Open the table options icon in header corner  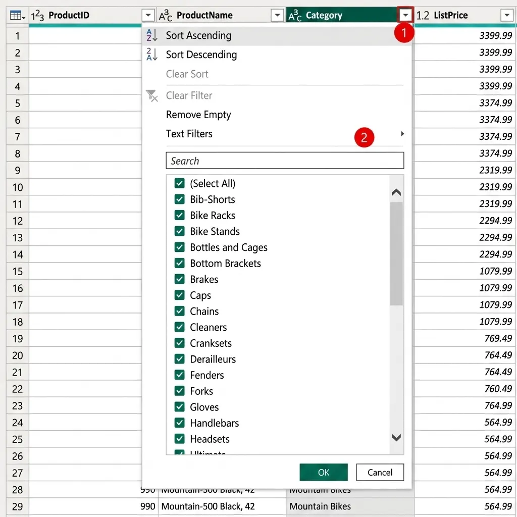(x=18, y=15)
